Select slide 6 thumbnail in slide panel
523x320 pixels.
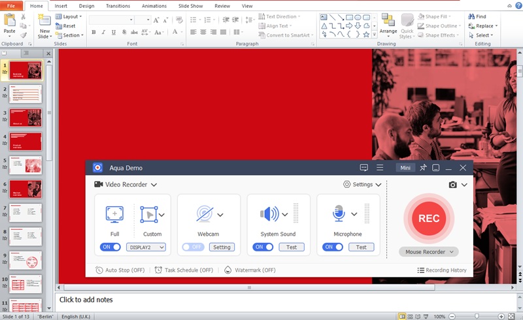(x=25, y=189)
